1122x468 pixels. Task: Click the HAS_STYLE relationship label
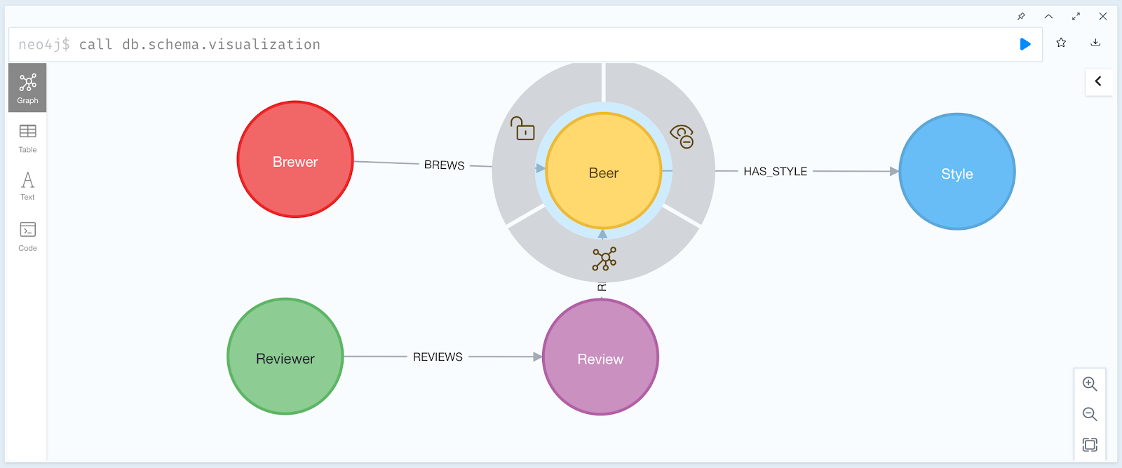[x=776, y=172]
